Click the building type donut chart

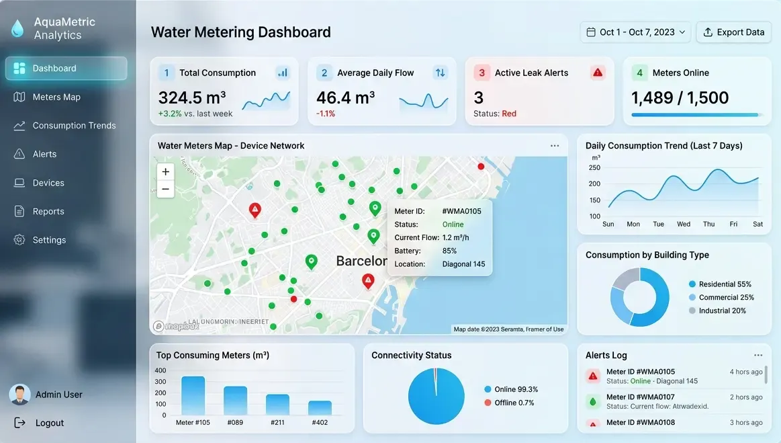tap(640, 297)
